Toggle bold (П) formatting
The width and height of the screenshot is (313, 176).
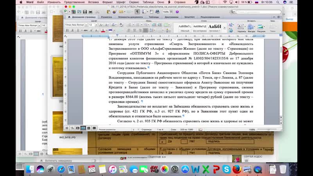(67, 31)
